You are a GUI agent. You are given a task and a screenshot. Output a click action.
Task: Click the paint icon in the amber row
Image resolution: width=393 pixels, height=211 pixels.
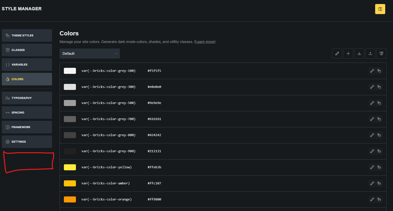(x=379, y=183)
